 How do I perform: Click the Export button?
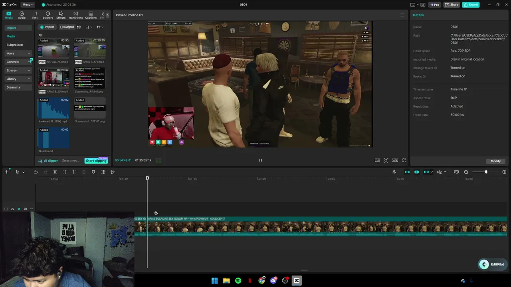coord(471,5)
